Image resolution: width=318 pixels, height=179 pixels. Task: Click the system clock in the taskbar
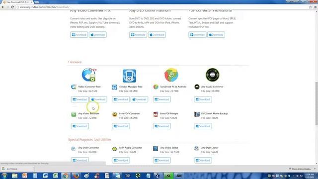coord(310,176)
